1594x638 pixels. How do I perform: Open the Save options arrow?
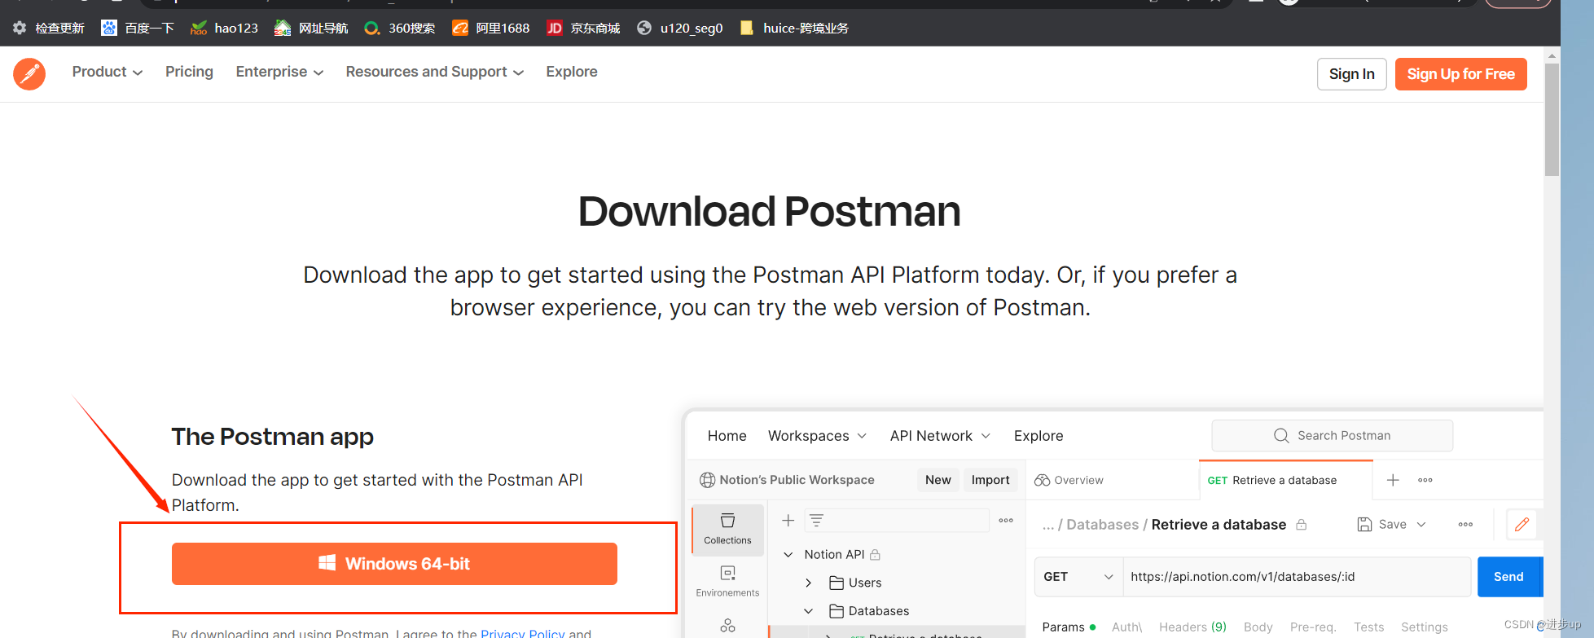1421,525
